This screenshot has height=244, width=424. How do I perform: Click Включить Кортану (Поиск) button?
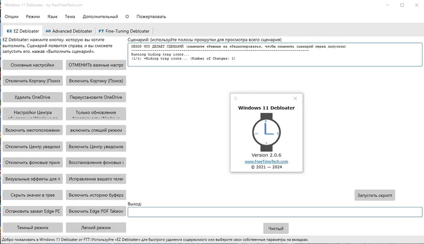(x=96, y=80)
